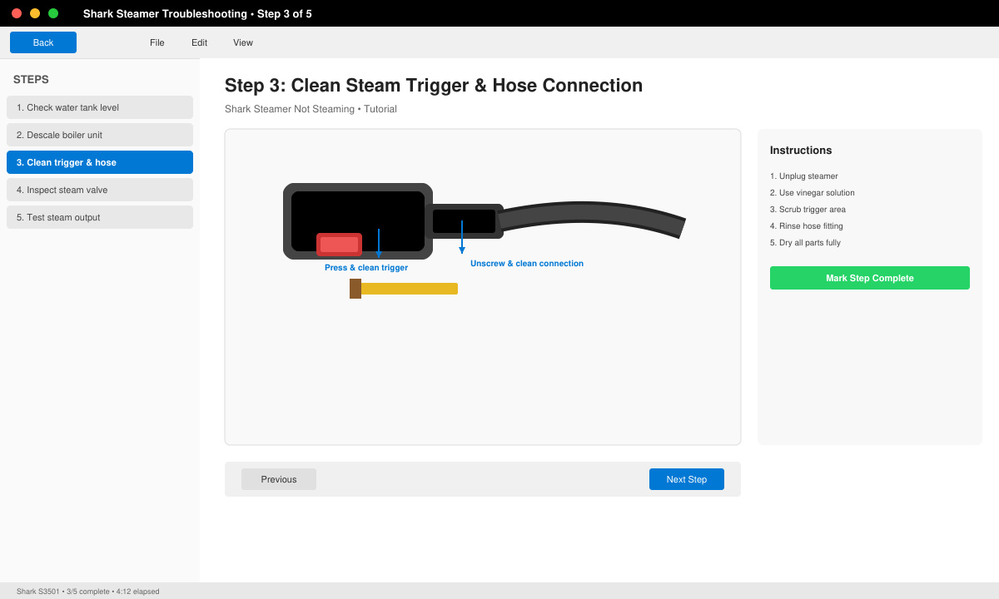The height and width of the screenshot is (599, 999).
Task: Click the Step 3 page title
Action: 434,86
